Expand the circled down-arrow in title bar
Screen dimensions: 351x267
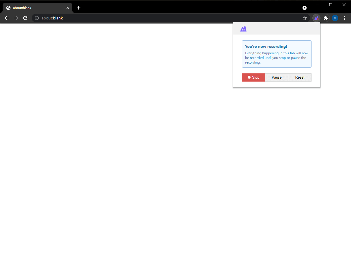[x=305, y=8]
